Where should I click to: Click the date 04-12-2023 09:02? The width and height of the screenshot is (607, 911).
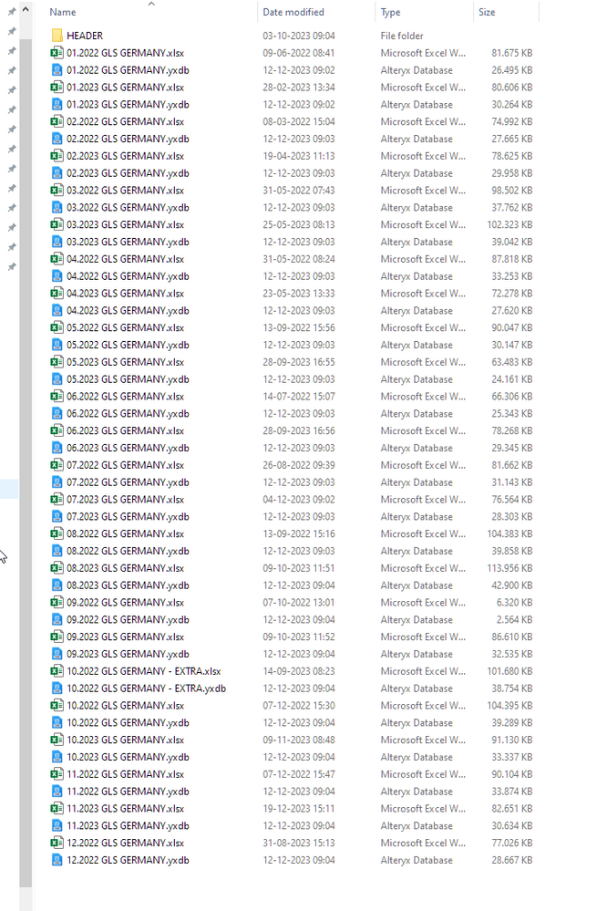(x=299, y=499)
